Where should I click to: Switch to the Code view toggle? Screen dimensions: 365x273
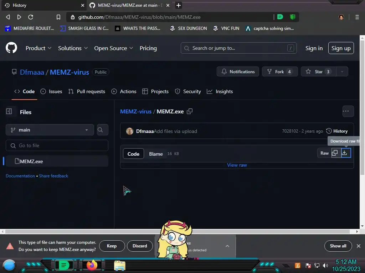tap(133, 154)
